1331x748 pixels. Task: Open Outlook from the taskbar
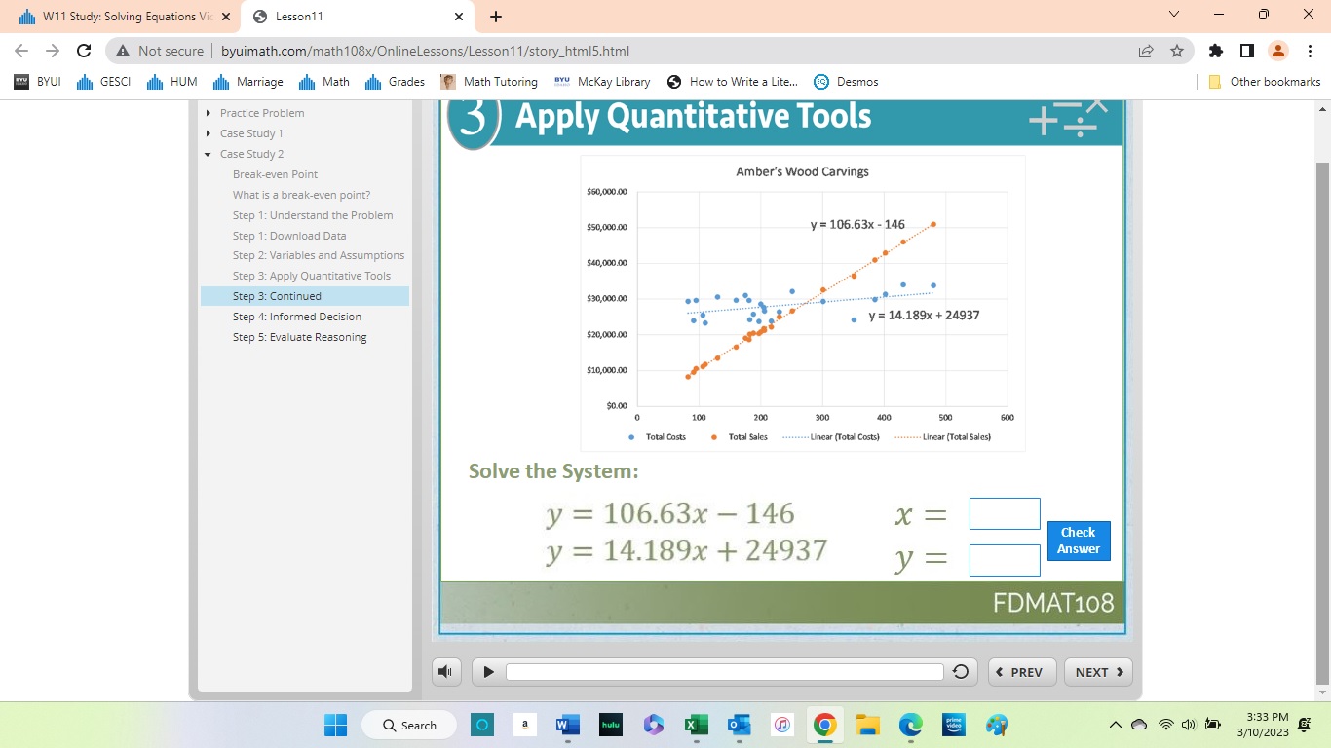(740, 725)
